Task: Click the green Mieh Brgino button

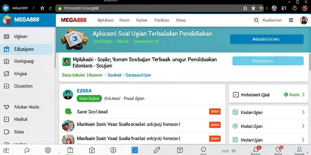Action: pos(89,98)
